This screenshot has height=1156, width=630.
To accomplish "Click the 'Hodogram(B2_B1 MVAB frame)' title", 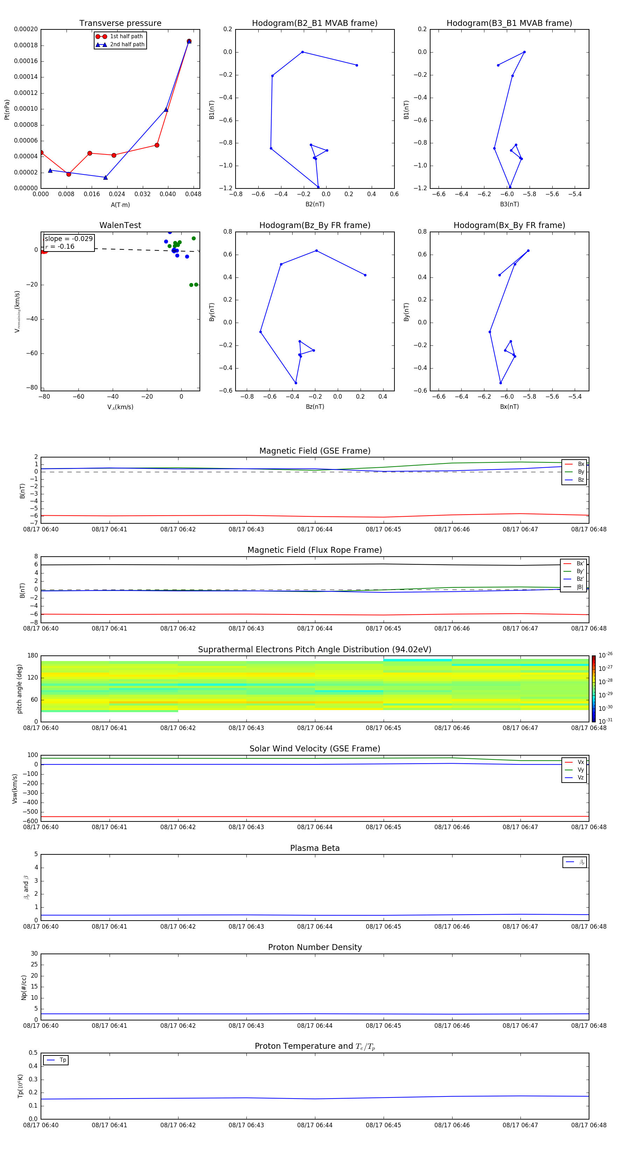I will pyautogui.click(x=315, y=23).
